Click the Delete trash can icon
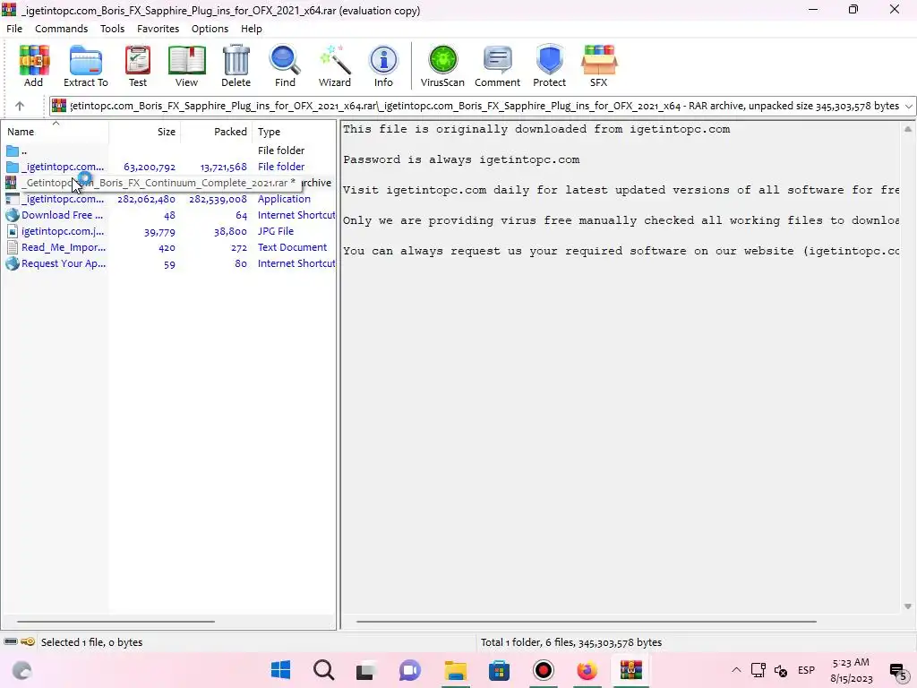 click(x=236, y=66)
